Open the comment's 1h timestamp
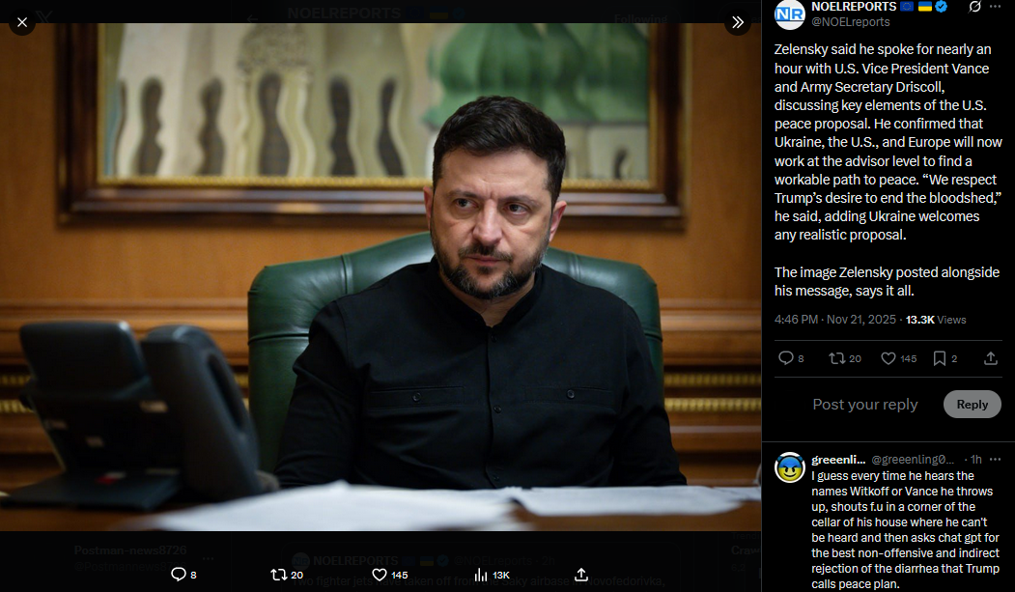Screen dimensions: 1015x592 (x=976, y=460)
